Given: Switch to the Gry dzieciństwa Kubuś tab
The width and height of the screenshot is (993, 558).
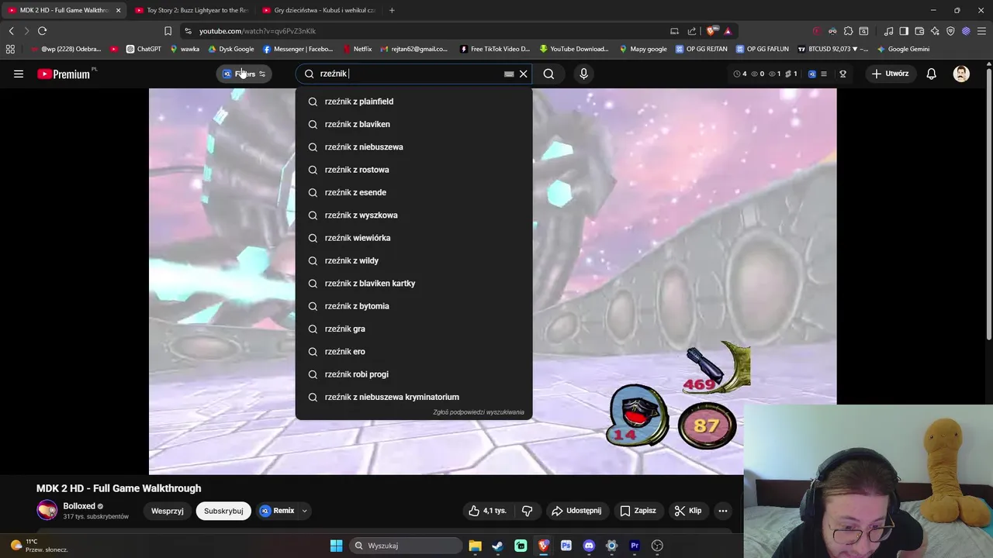Looking at the screenshot, I should (318, 10).
